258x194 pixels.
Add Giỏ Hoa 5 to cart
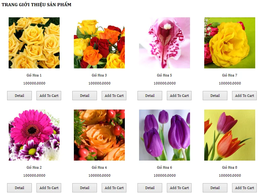click(x=179, y=96)
